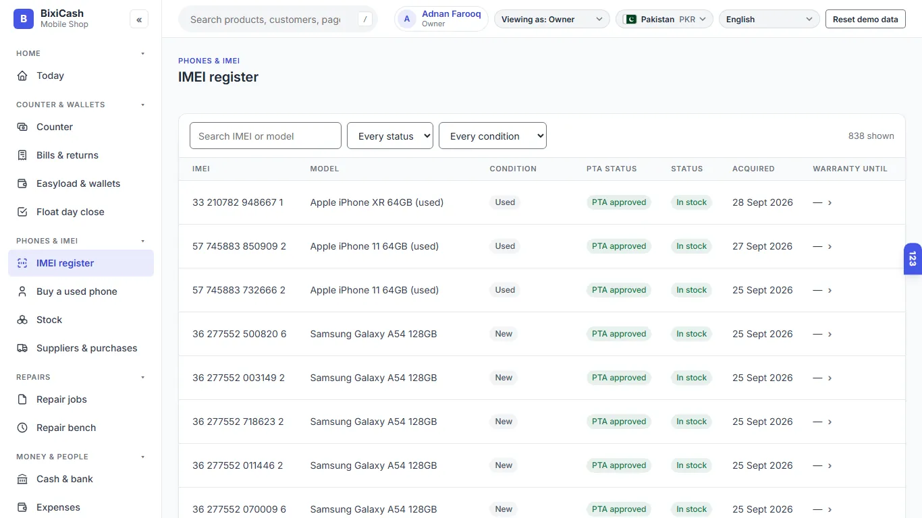Go to Repair jobs page

click(x=81, y=399)
